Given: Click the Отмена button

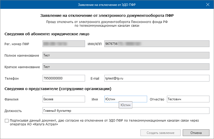Looking at the screenshot, I should click(x=196, y=133).
